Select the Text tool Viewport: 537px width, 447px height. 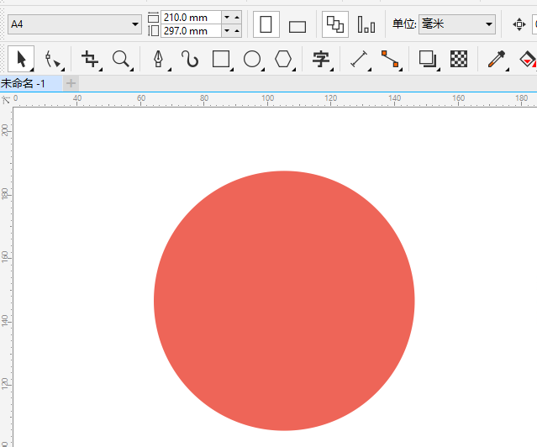click(x=320, y=59)
